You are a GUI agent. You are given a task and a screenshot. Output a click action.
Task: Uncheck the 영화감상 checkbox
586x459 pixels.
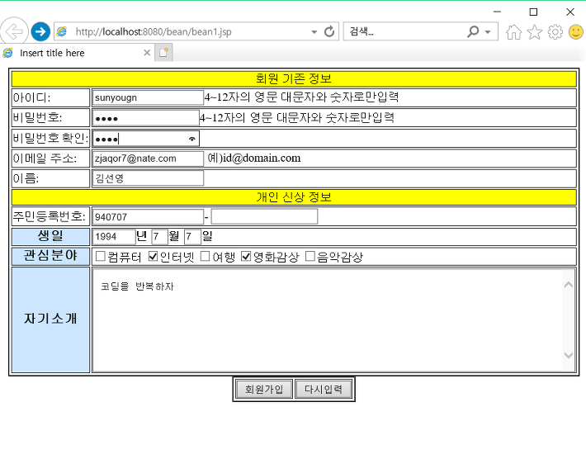(x=245, y=256)
